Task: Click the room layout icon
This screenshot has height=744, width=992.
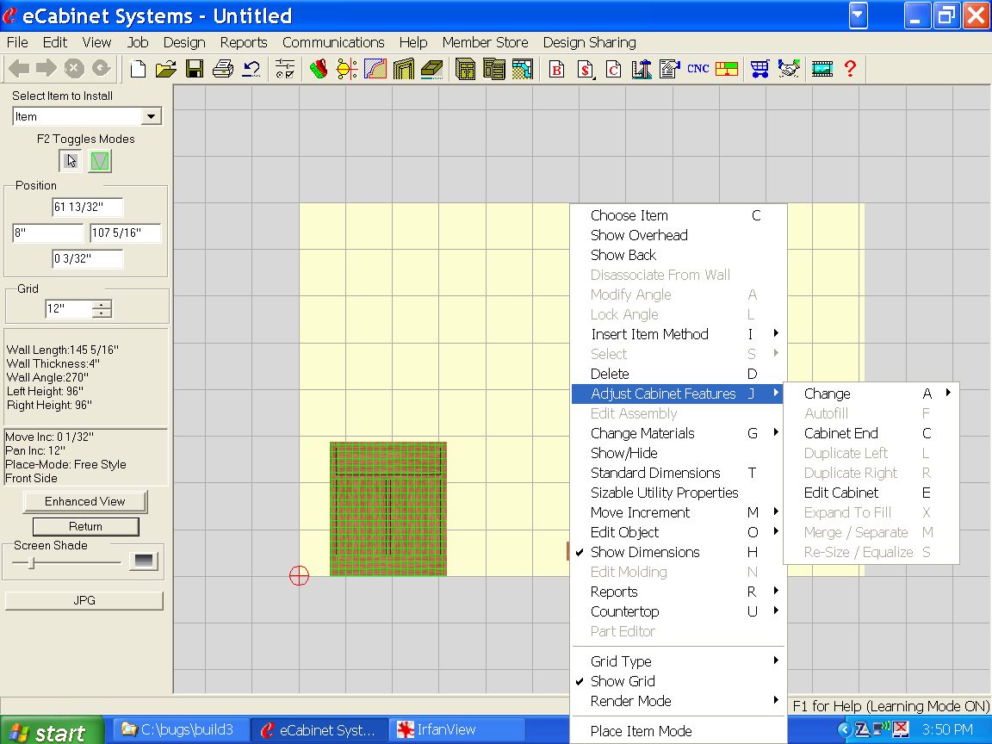Action: [x=522, y=68]
